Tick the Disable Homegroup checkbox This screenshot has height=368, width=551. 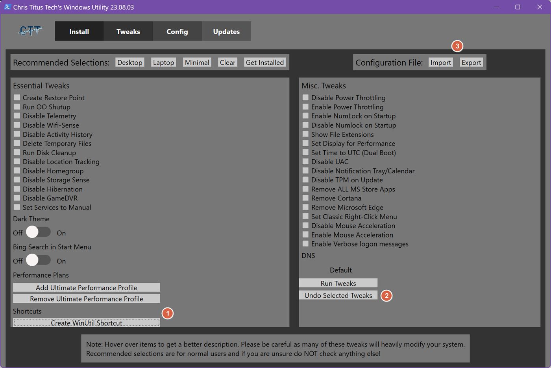click(17, 171)
